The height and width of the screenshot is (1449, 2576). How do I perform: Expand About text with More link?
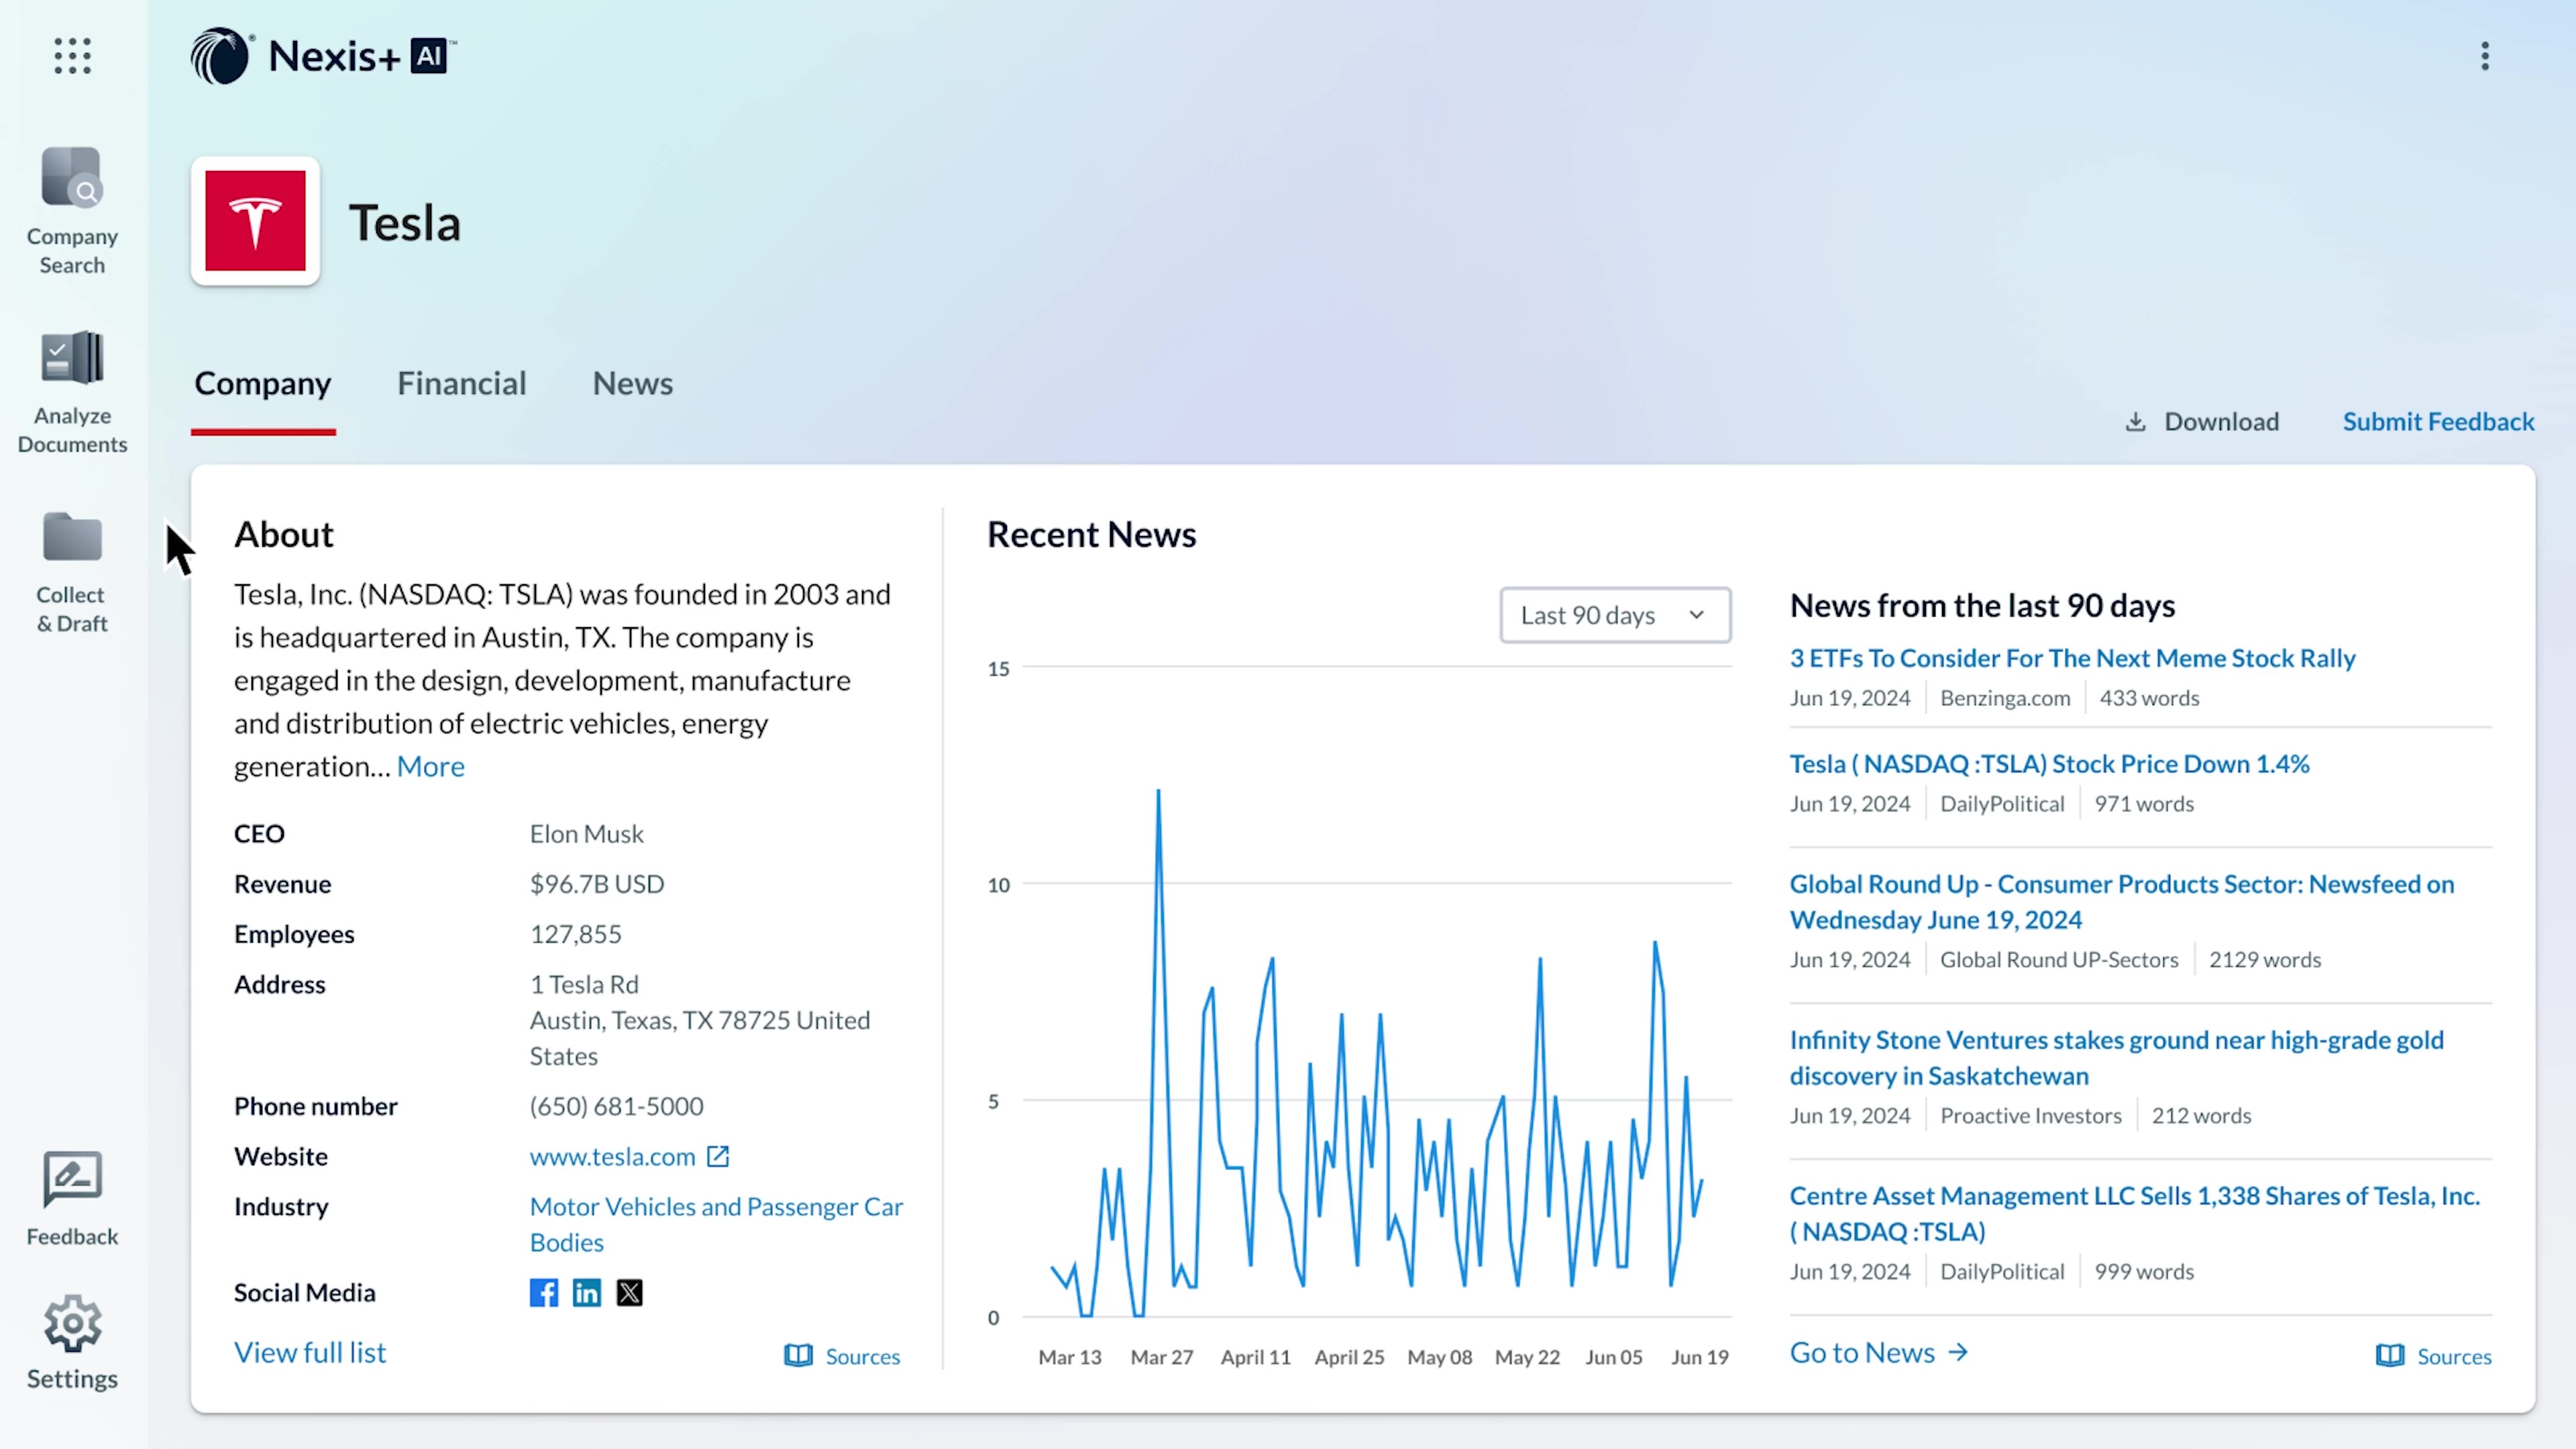430,766
